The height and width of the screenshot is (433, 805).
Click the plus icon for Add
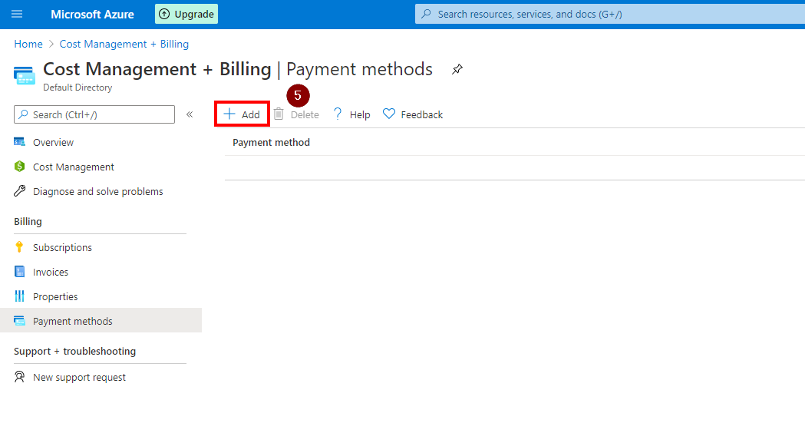pyautogui.click(x=229, y=114)
